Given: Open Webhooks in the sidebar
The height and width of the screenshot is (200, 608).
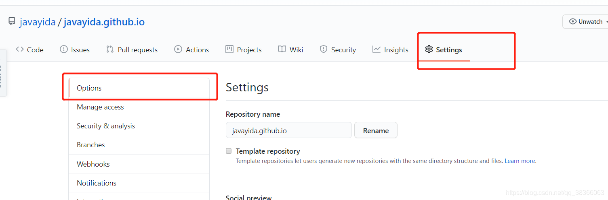Looking at the screenshot, I should 139,164.
